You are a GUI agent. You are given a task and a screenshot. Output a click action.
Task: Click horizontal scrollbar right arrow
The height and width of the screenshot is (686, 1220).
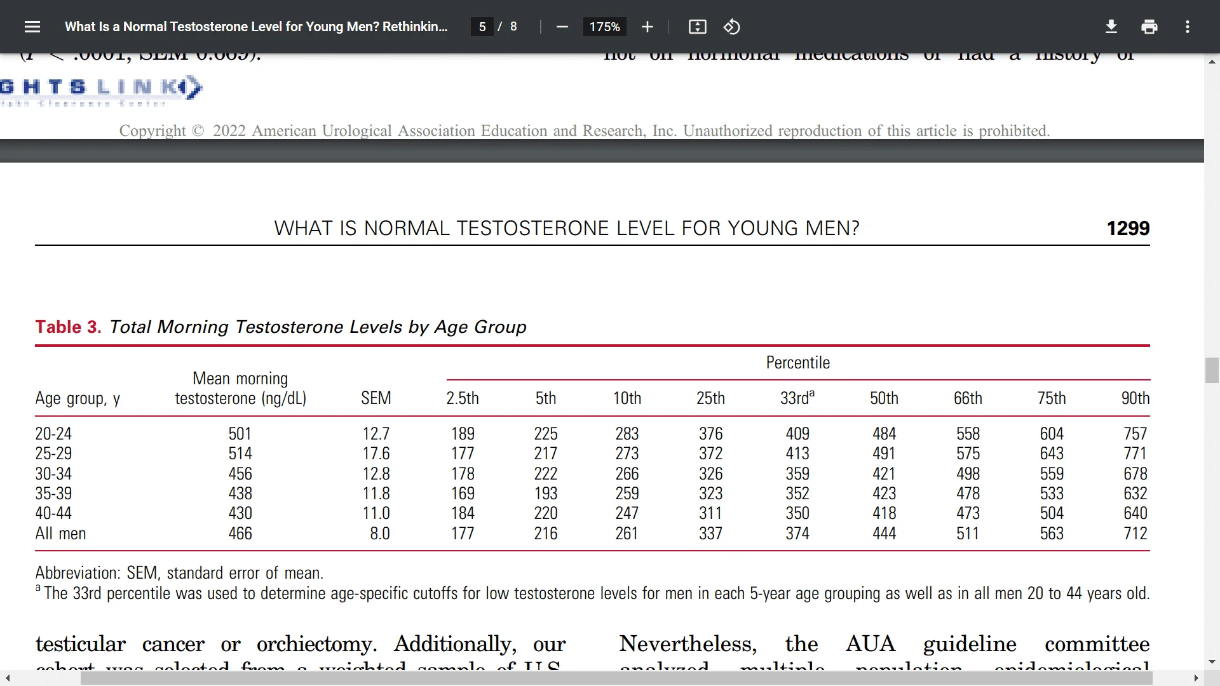(x=1196, y=678)
